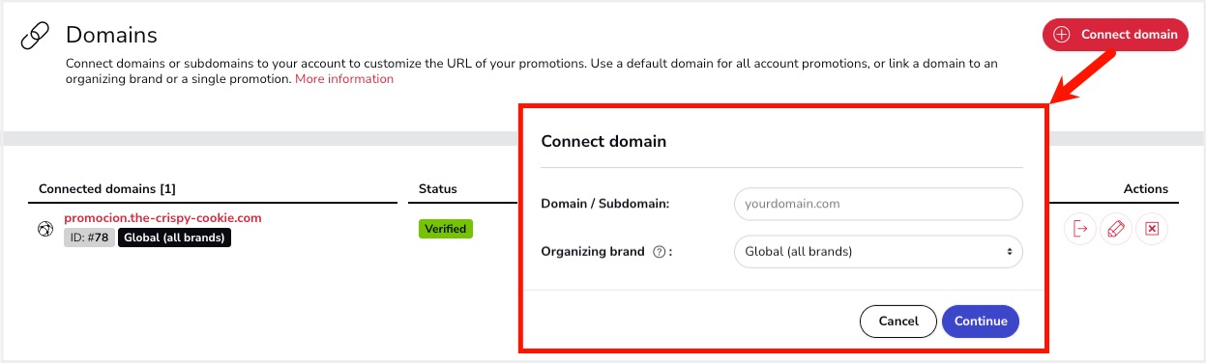Screen dimensions: 1206x364
Task: Click the ID: #78 tag
Action: [89, 238]
